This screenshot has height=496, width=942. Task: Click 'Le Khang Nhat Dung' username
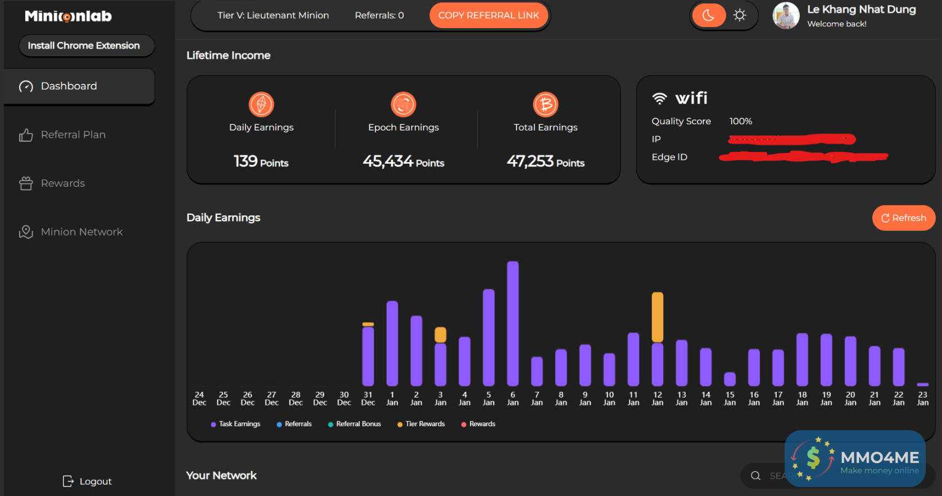(862, 10)
